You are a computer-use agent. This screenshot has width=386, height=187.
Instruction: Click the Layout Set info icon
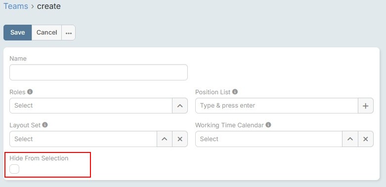(45, 125)
